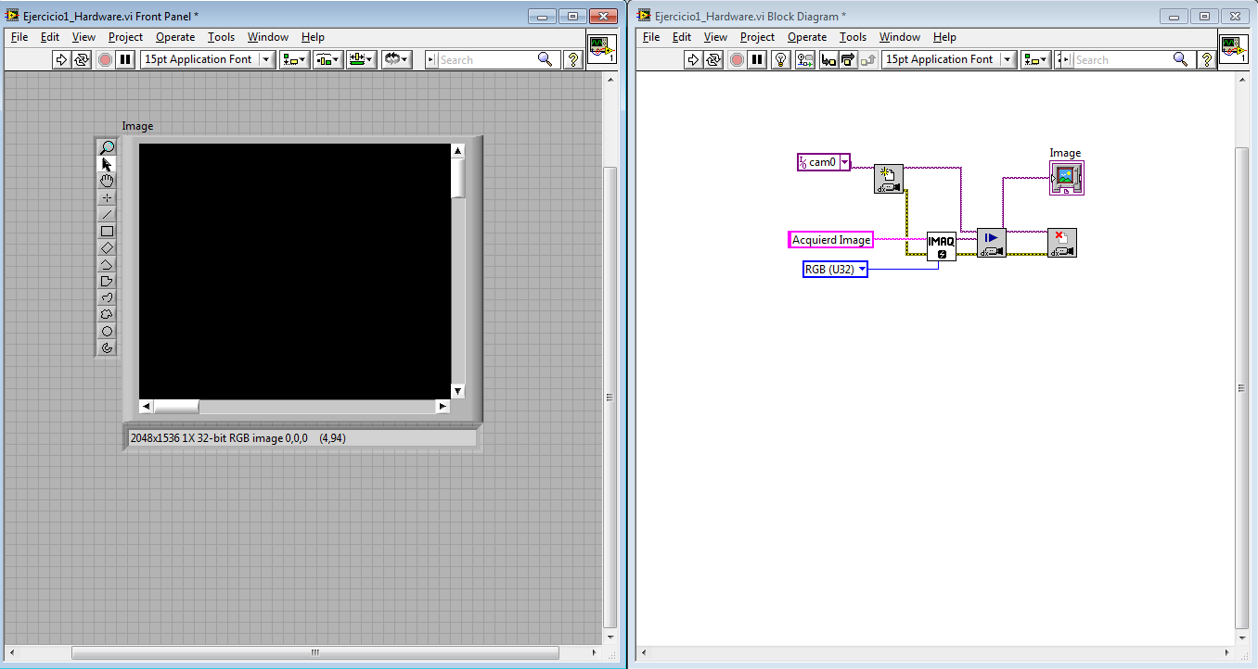Viewport: 1258px width, 669px height.
Task: Select the Image indicator terminal on diagram
Action: click(1067, 178)
